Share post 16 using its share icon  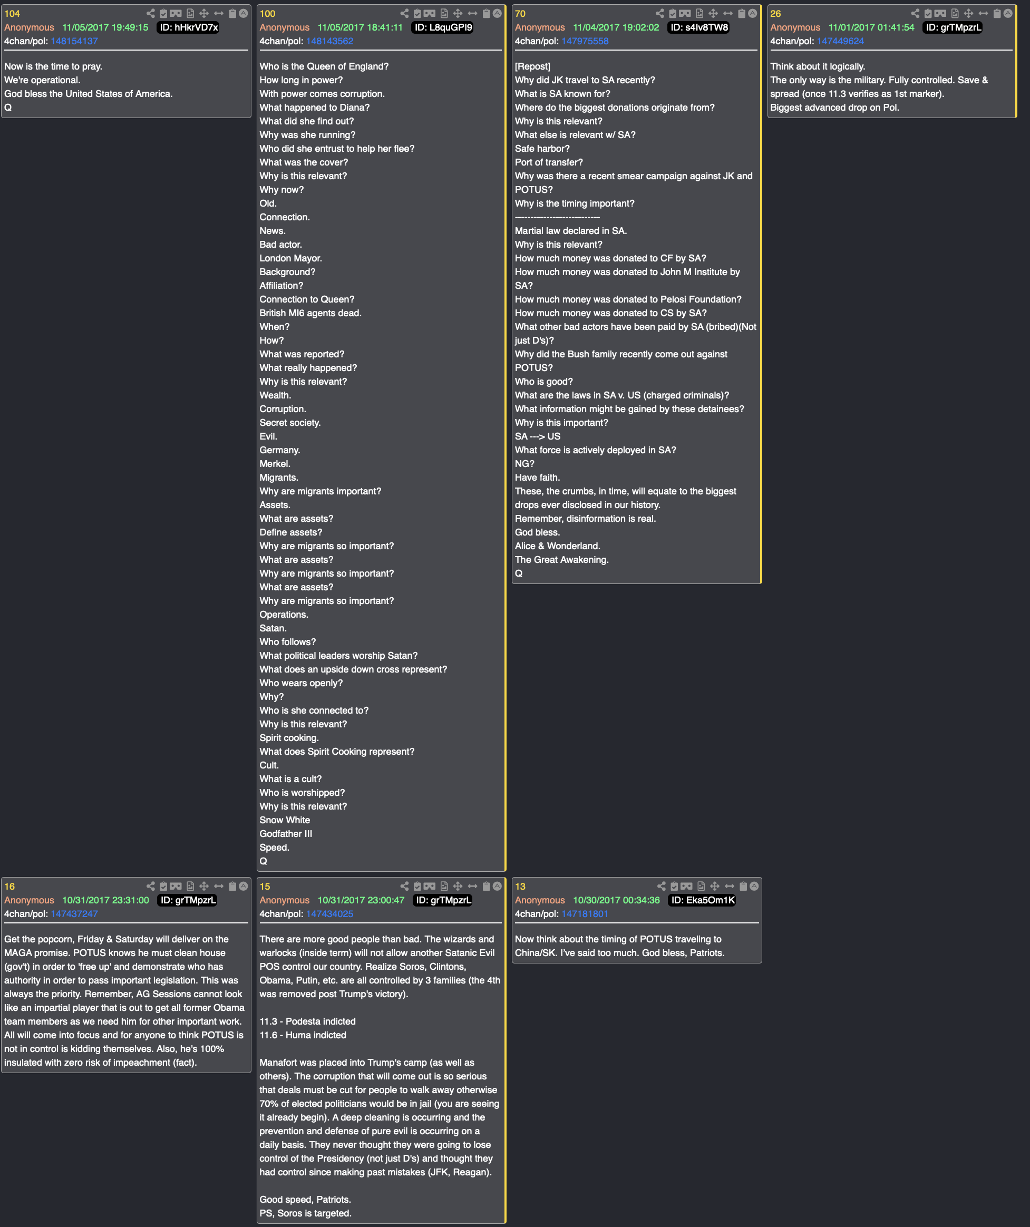click(151, 887)
